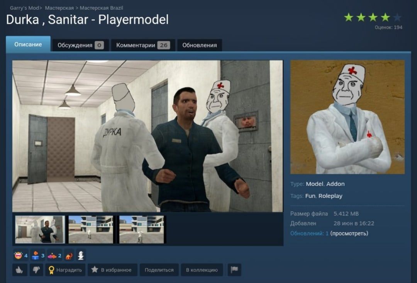
Task: Click the Наградить award button
Action: [65, 270]
